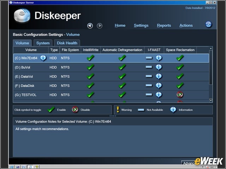This screenshot has height=169, width=226.
Task: Switch to the Disk Health tab
Action: pyautogui.click(x=67, y=43)
